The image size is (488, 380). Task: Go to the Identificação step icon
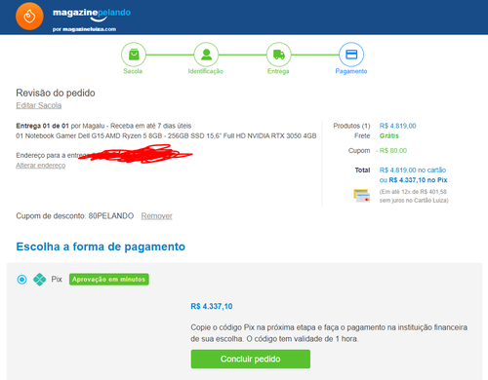tap(206, 55)
